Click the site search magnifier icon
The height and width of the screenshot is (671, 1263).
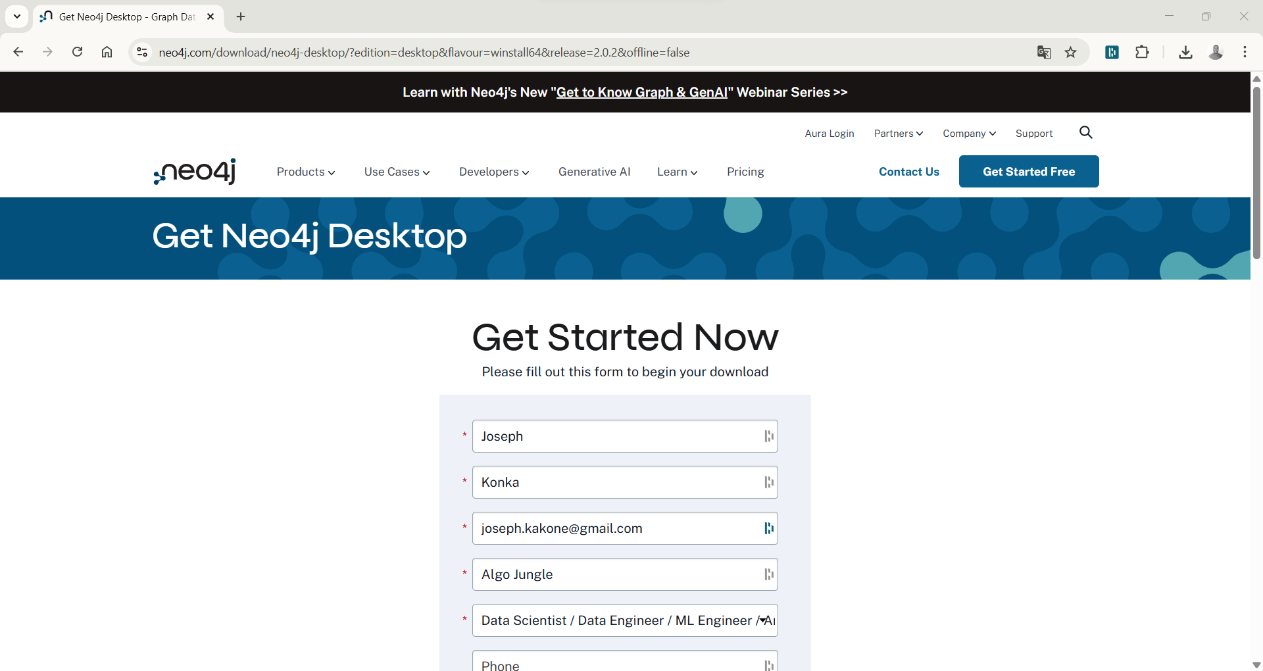click(x=1086, y=133)
